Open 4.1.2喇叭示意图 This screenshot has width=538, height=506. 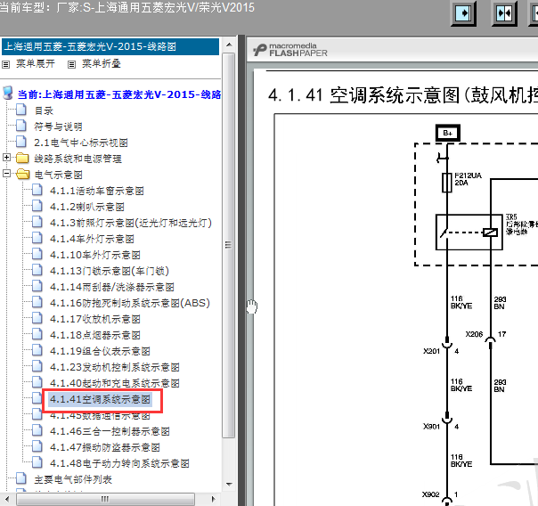87,208
